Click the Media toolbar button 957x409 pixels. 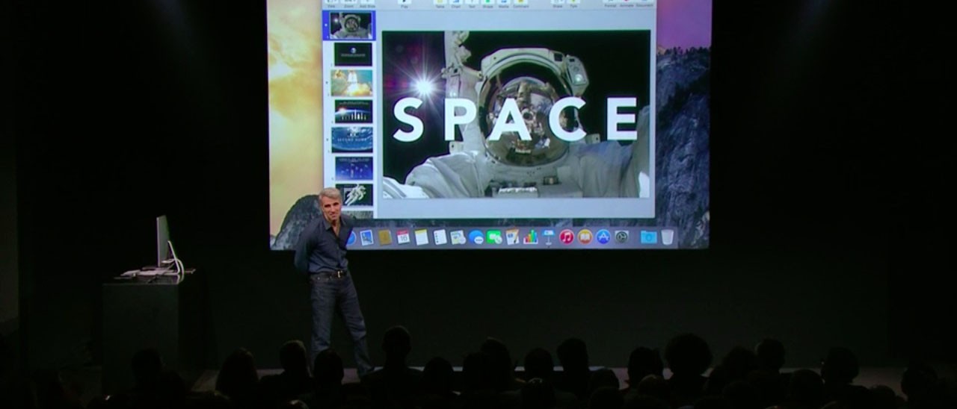[503, 4]
